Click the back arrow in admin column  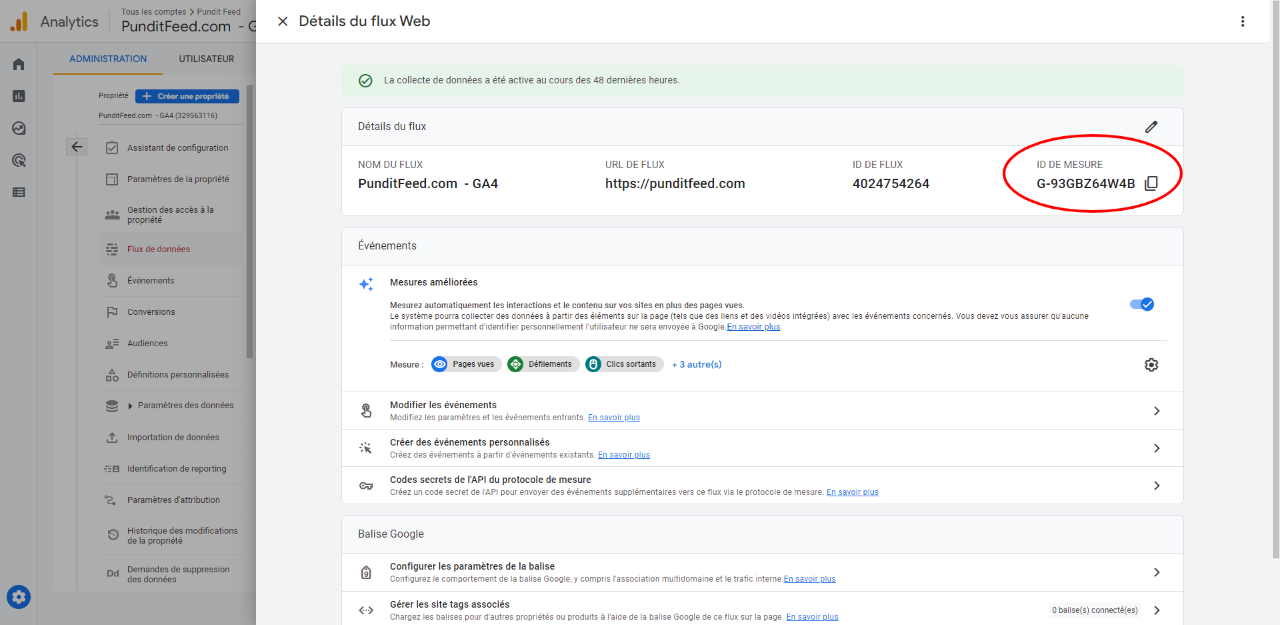(x=77, y=147)
